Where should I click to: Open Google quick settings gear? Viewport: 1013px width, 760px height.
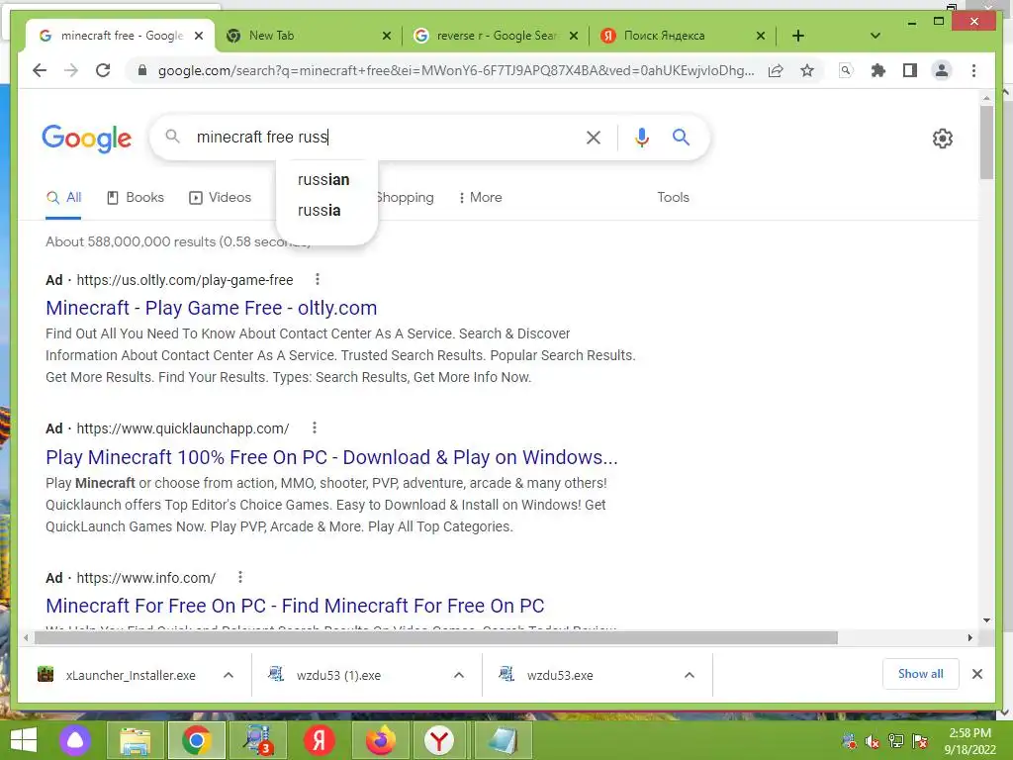942,139
